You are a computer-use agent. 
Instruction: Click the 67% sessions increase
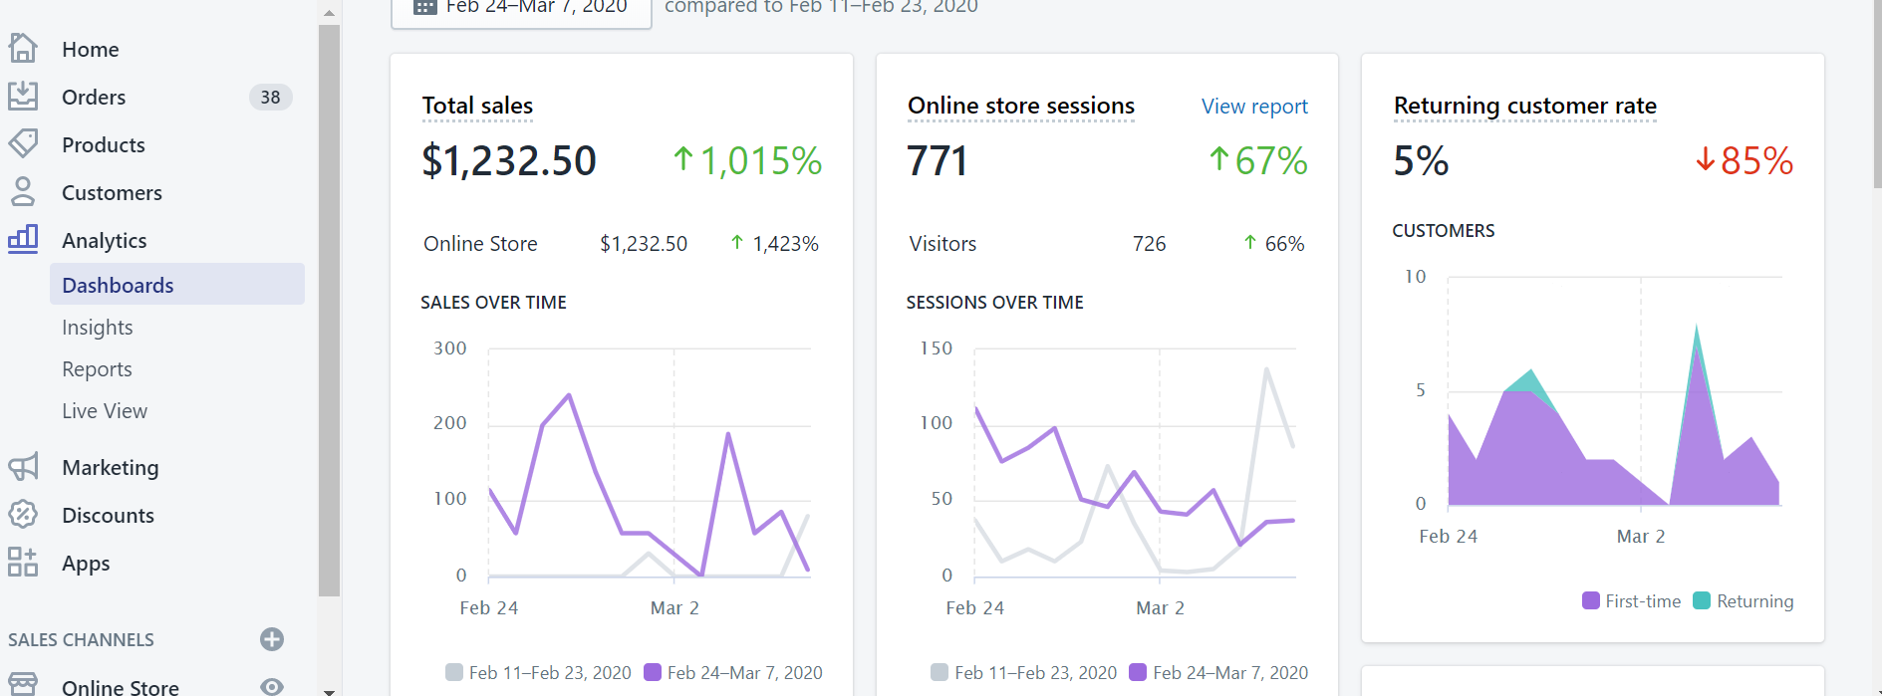click(x=1258, y=160)
